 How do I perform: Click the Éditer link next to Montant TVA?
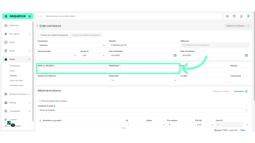coord(243,130)
